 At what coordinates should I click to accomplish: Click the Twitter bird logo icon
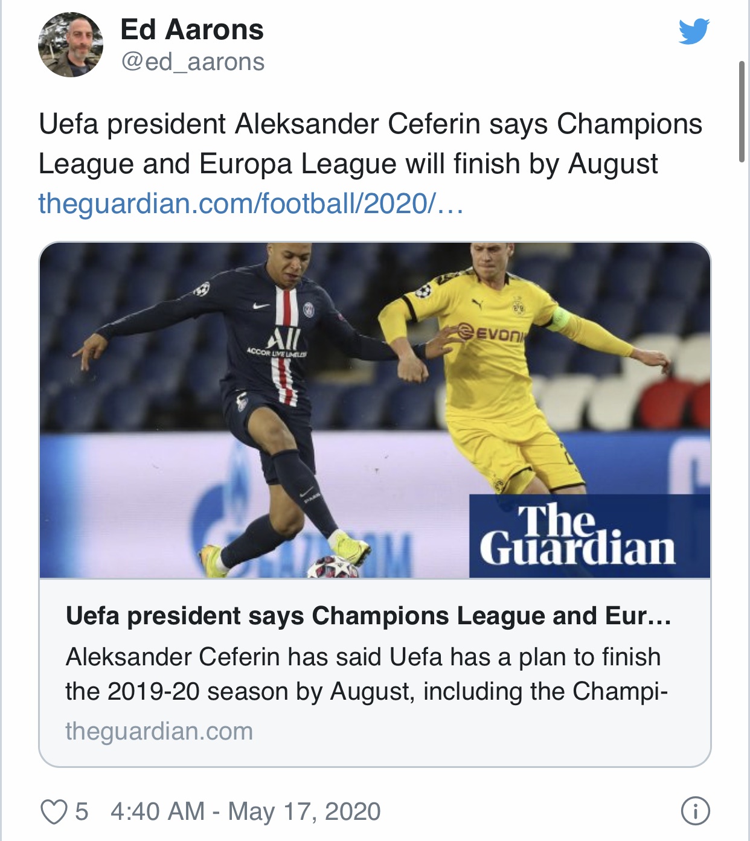tap(694, 32)
